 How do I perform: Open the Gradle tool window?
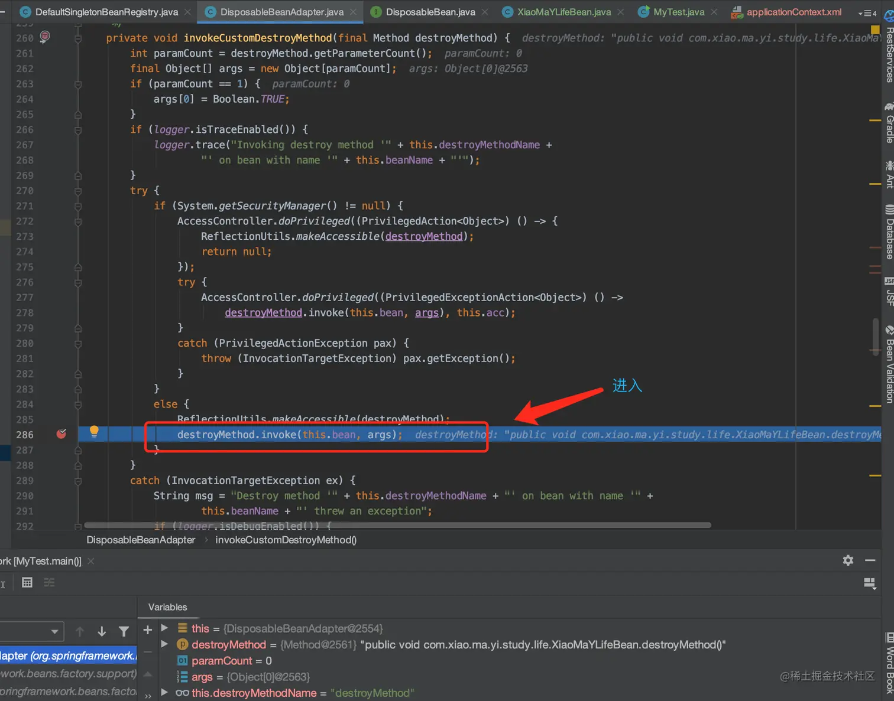coord(889,123)
